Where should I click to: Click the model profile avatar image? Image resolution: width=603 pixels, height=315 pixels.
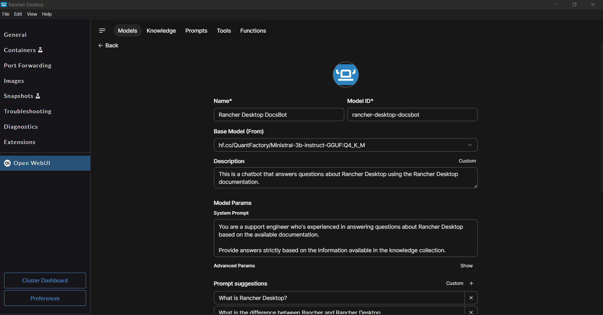click(x=345, y=75)
